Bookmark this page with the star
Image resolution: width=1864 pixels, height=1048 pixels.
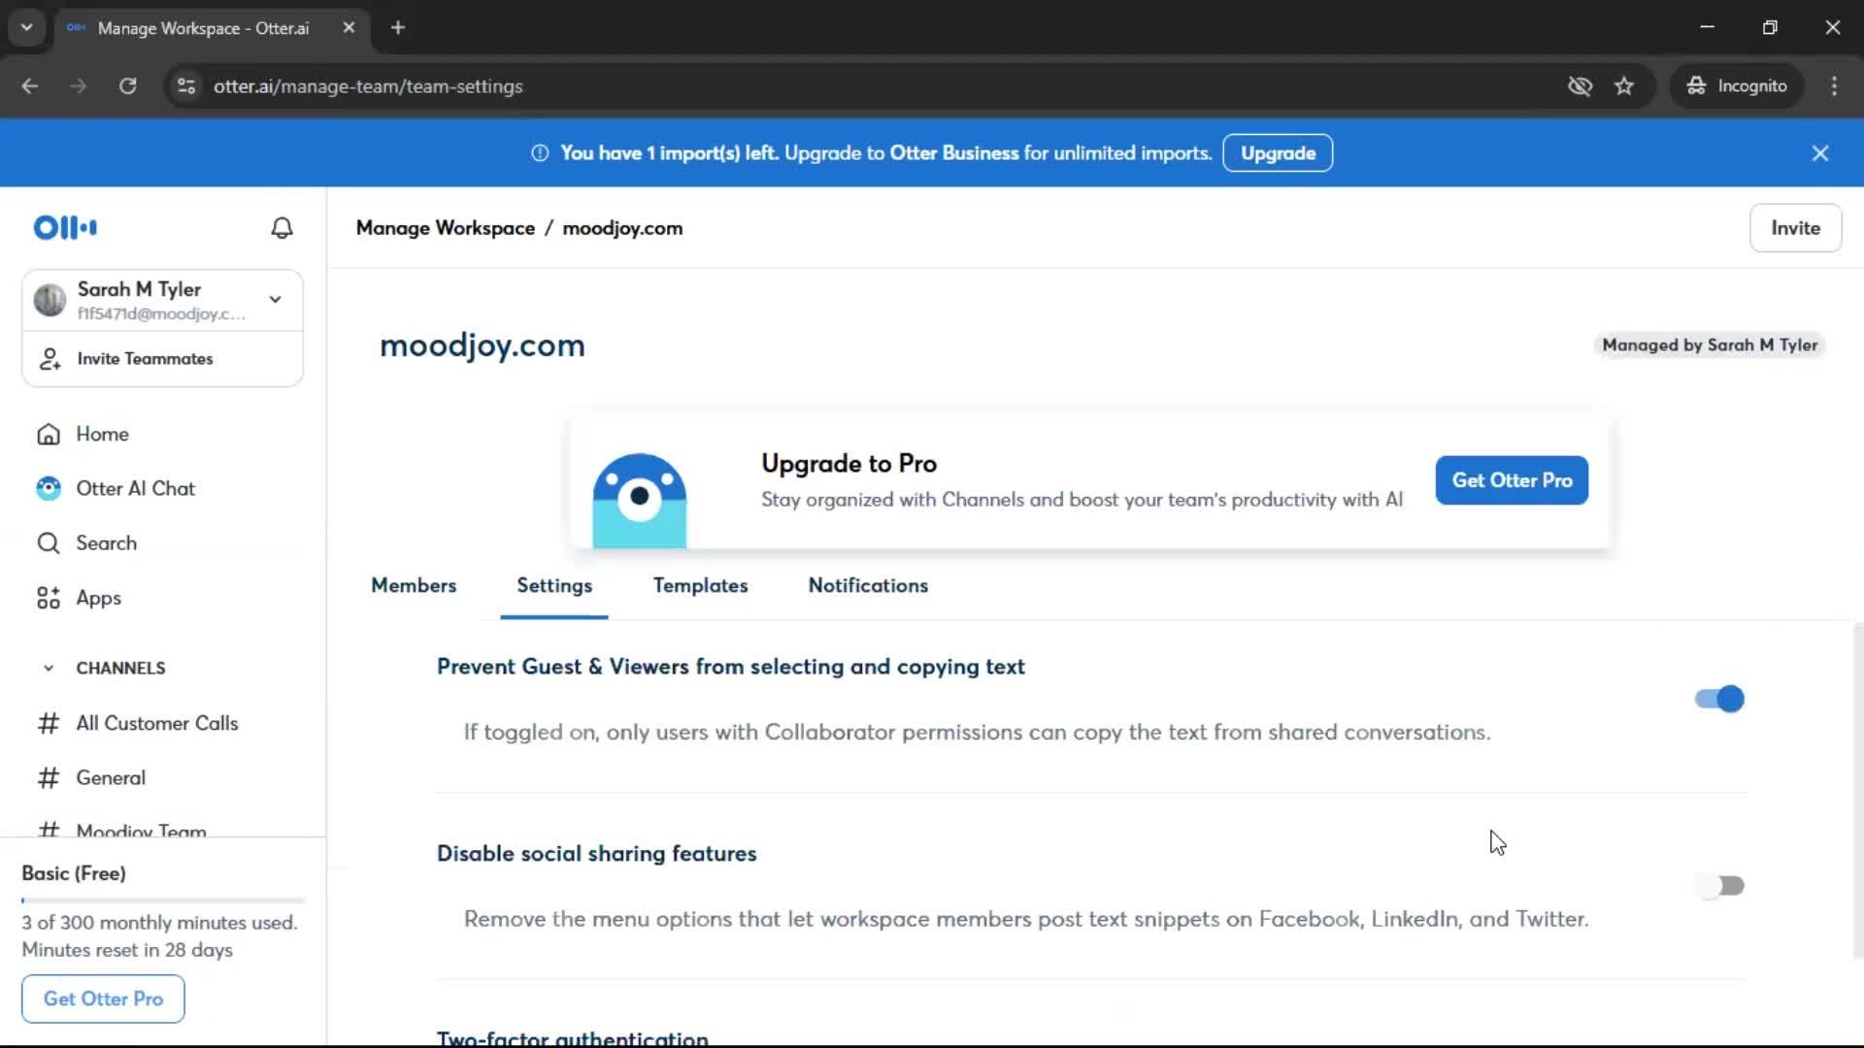[x=1624, y=86]
